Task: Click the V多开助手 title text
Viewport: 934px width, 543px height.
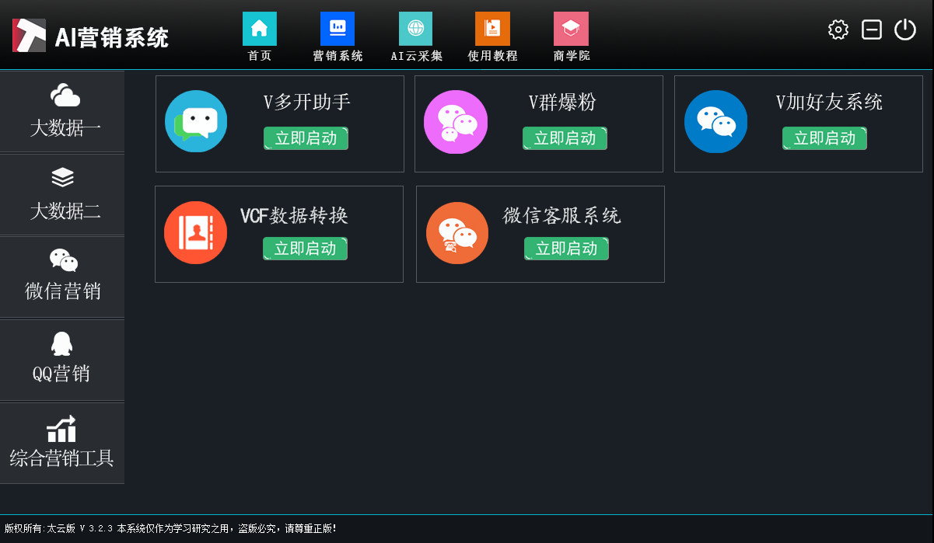Action: point(307,102)
